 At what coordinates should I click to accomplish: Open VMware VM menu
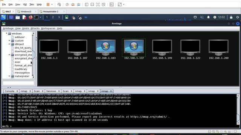(25, 4)
